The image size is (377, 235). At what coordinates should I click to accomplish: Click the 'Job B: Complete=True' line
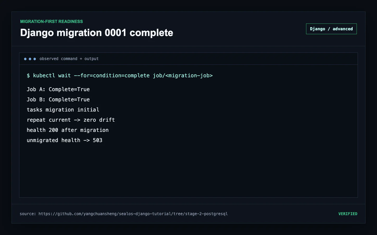[58, 99]
